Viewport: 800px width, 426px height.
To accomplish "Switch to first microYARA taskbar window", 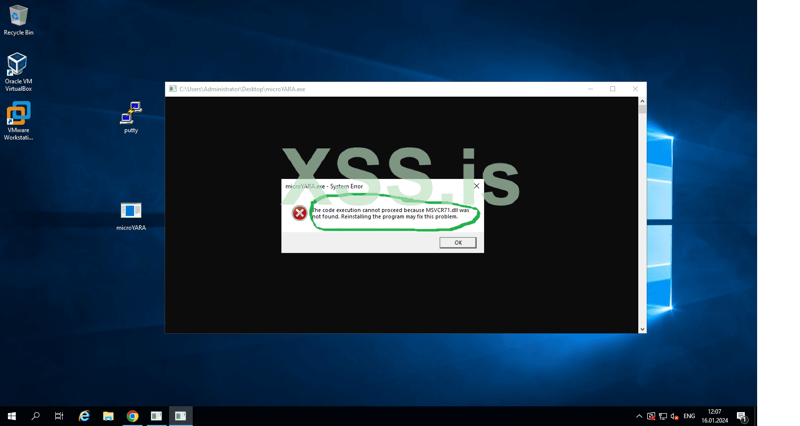I will (x=157, y=416).
